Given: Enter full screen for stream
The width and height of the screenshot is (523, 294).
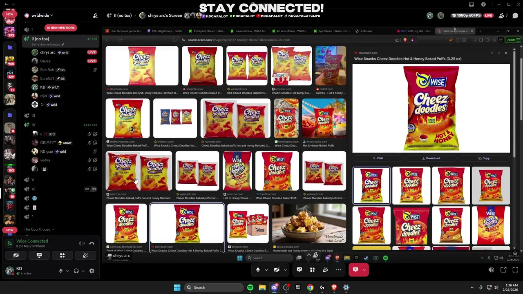Looking at the screenshot, I should point(515,270).
